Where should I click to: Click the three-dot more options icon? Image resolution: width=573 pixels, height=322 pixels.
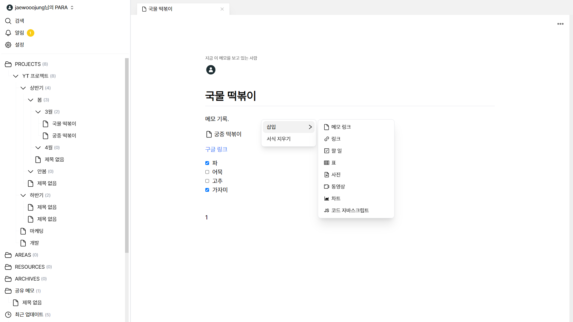click(560, 24)
